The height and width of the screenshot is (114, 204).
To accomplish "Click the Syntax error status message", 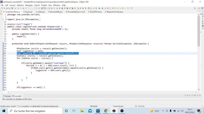I will click(x=29, y=106).
